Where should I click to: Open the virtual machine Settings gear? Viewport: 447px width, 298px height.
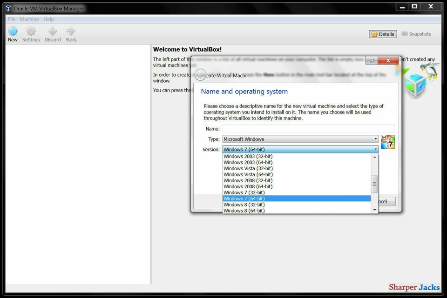[31, 33]
